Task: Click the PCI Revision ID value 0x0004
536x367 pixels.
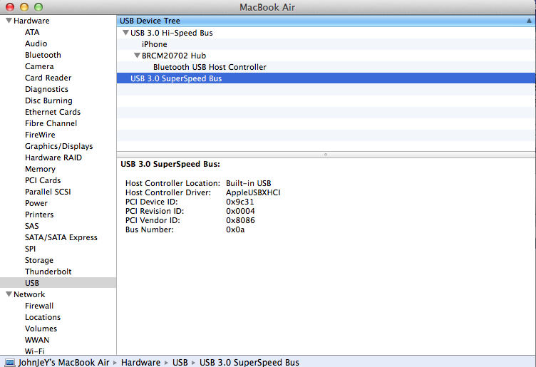Action: click(240, 211)
